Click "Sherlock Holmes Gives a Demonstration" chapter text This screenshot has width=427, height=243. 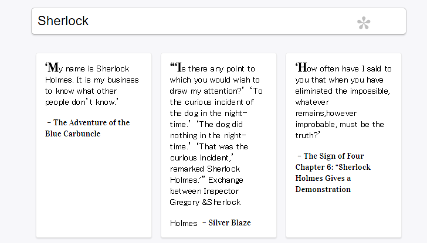click(x=333, y=178)
